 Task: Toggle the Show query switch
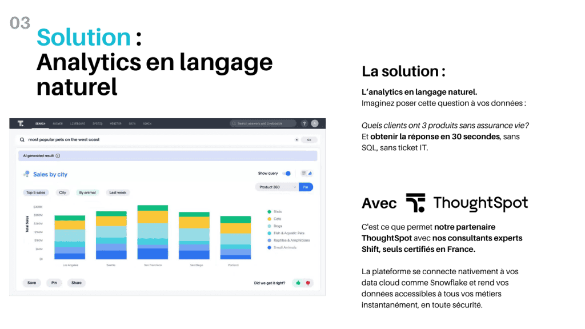click(287, 174)
